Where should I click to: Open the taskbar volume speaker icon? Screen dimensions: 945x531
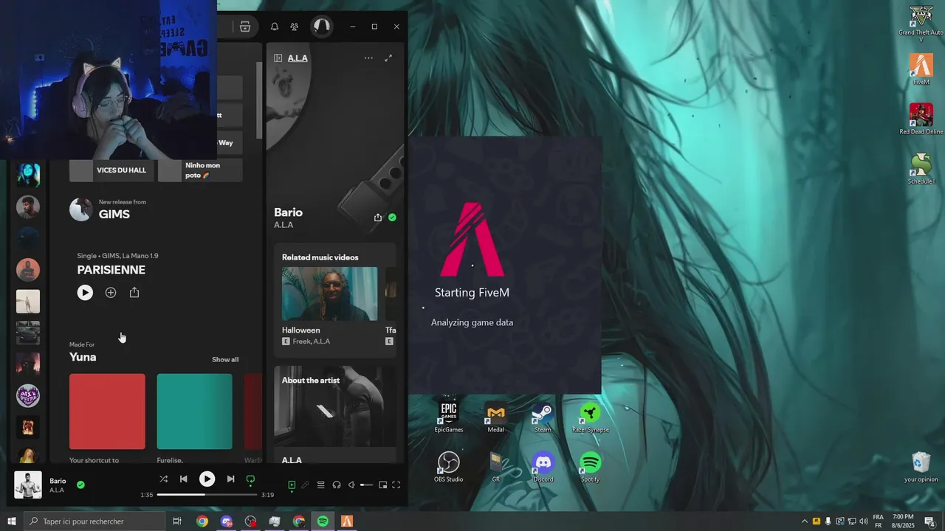coord(862,521)
